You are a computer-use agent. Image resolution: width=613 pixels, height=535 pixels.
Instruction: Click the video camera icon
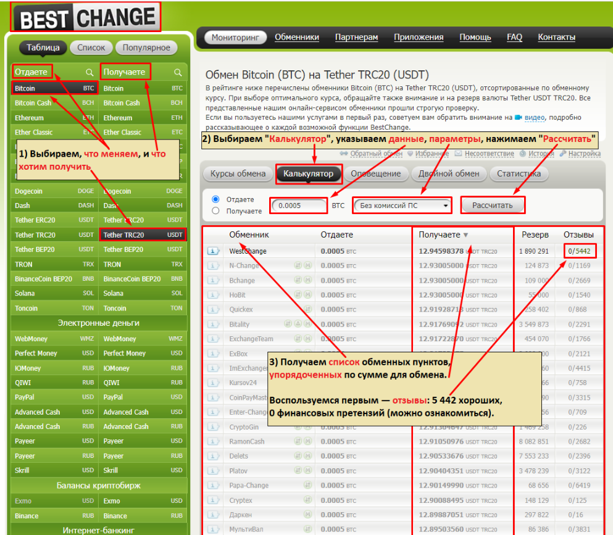(519, 117)
